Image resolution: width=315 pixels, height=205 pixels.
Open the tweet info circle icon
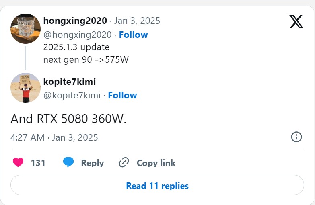[296, 137]
